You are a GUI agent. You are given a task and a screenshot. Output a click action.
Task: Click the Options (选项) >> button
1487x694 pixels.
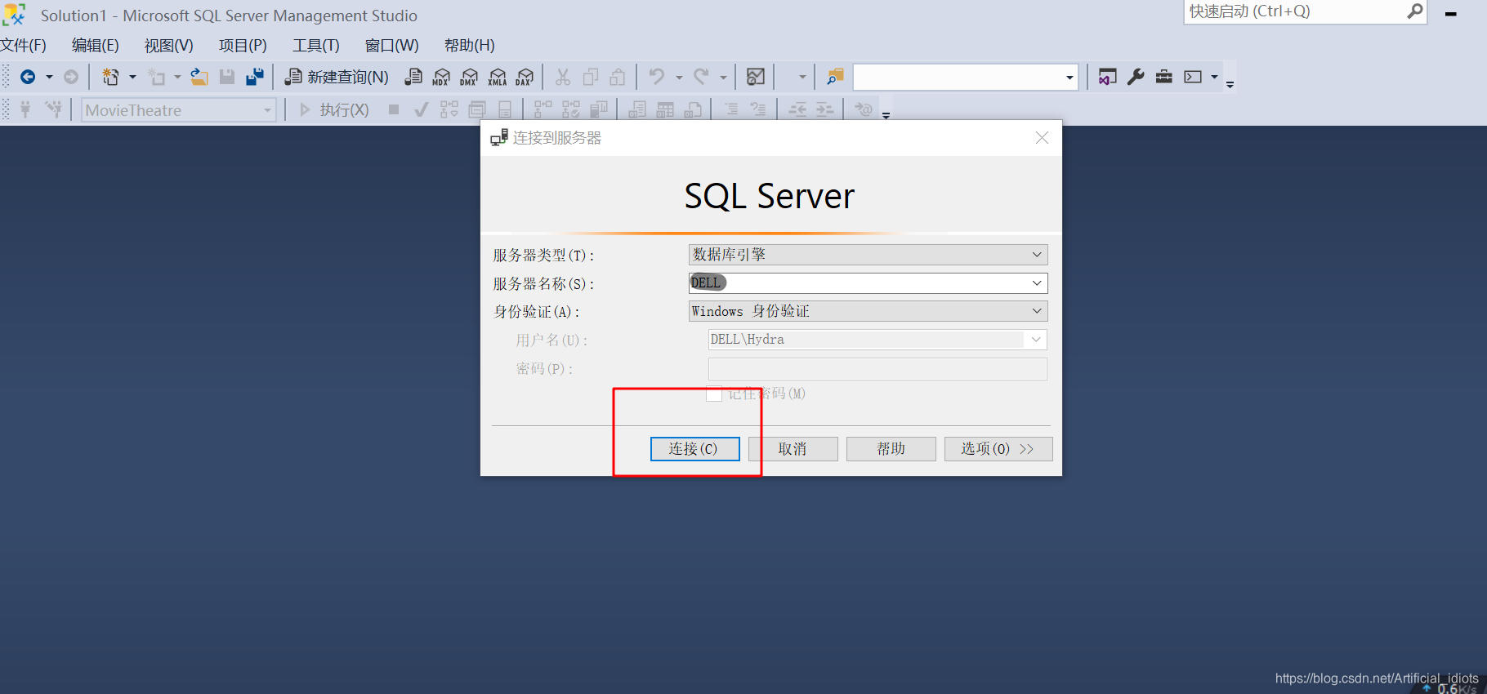tap(998, 449)
